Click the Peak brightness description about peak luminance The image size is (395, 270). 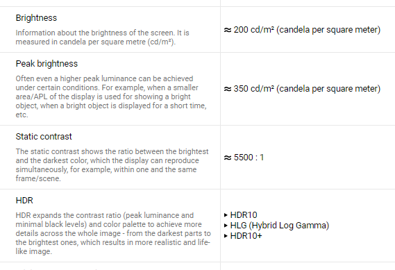click(111, 96)
